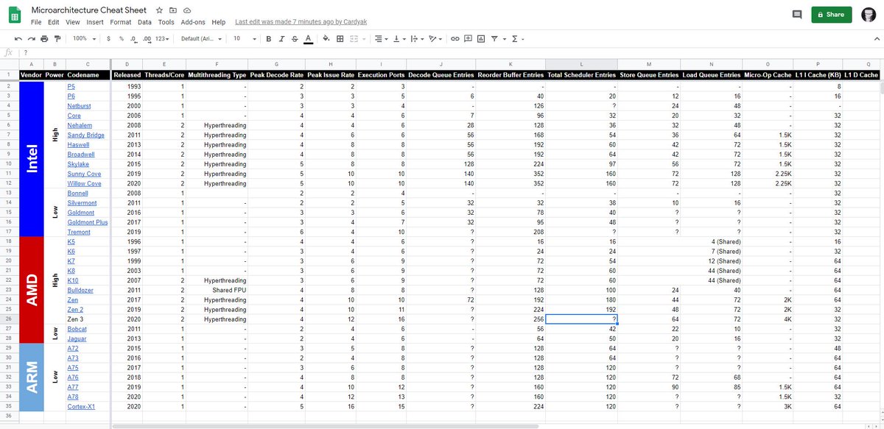
Task: Open the font family dropdown
Action: 201,38
